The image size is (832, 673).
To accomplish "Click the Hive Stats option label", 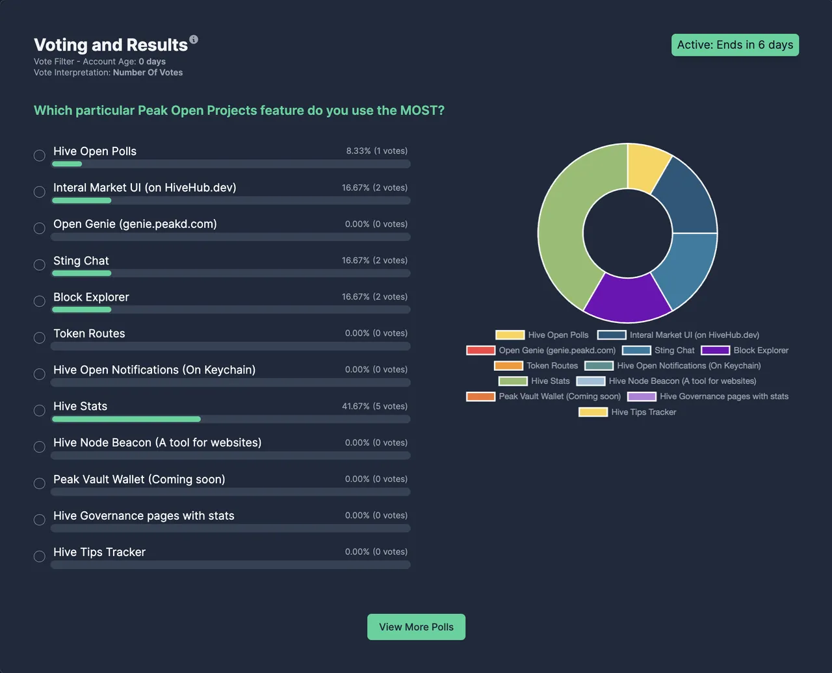I will [80, 406].
